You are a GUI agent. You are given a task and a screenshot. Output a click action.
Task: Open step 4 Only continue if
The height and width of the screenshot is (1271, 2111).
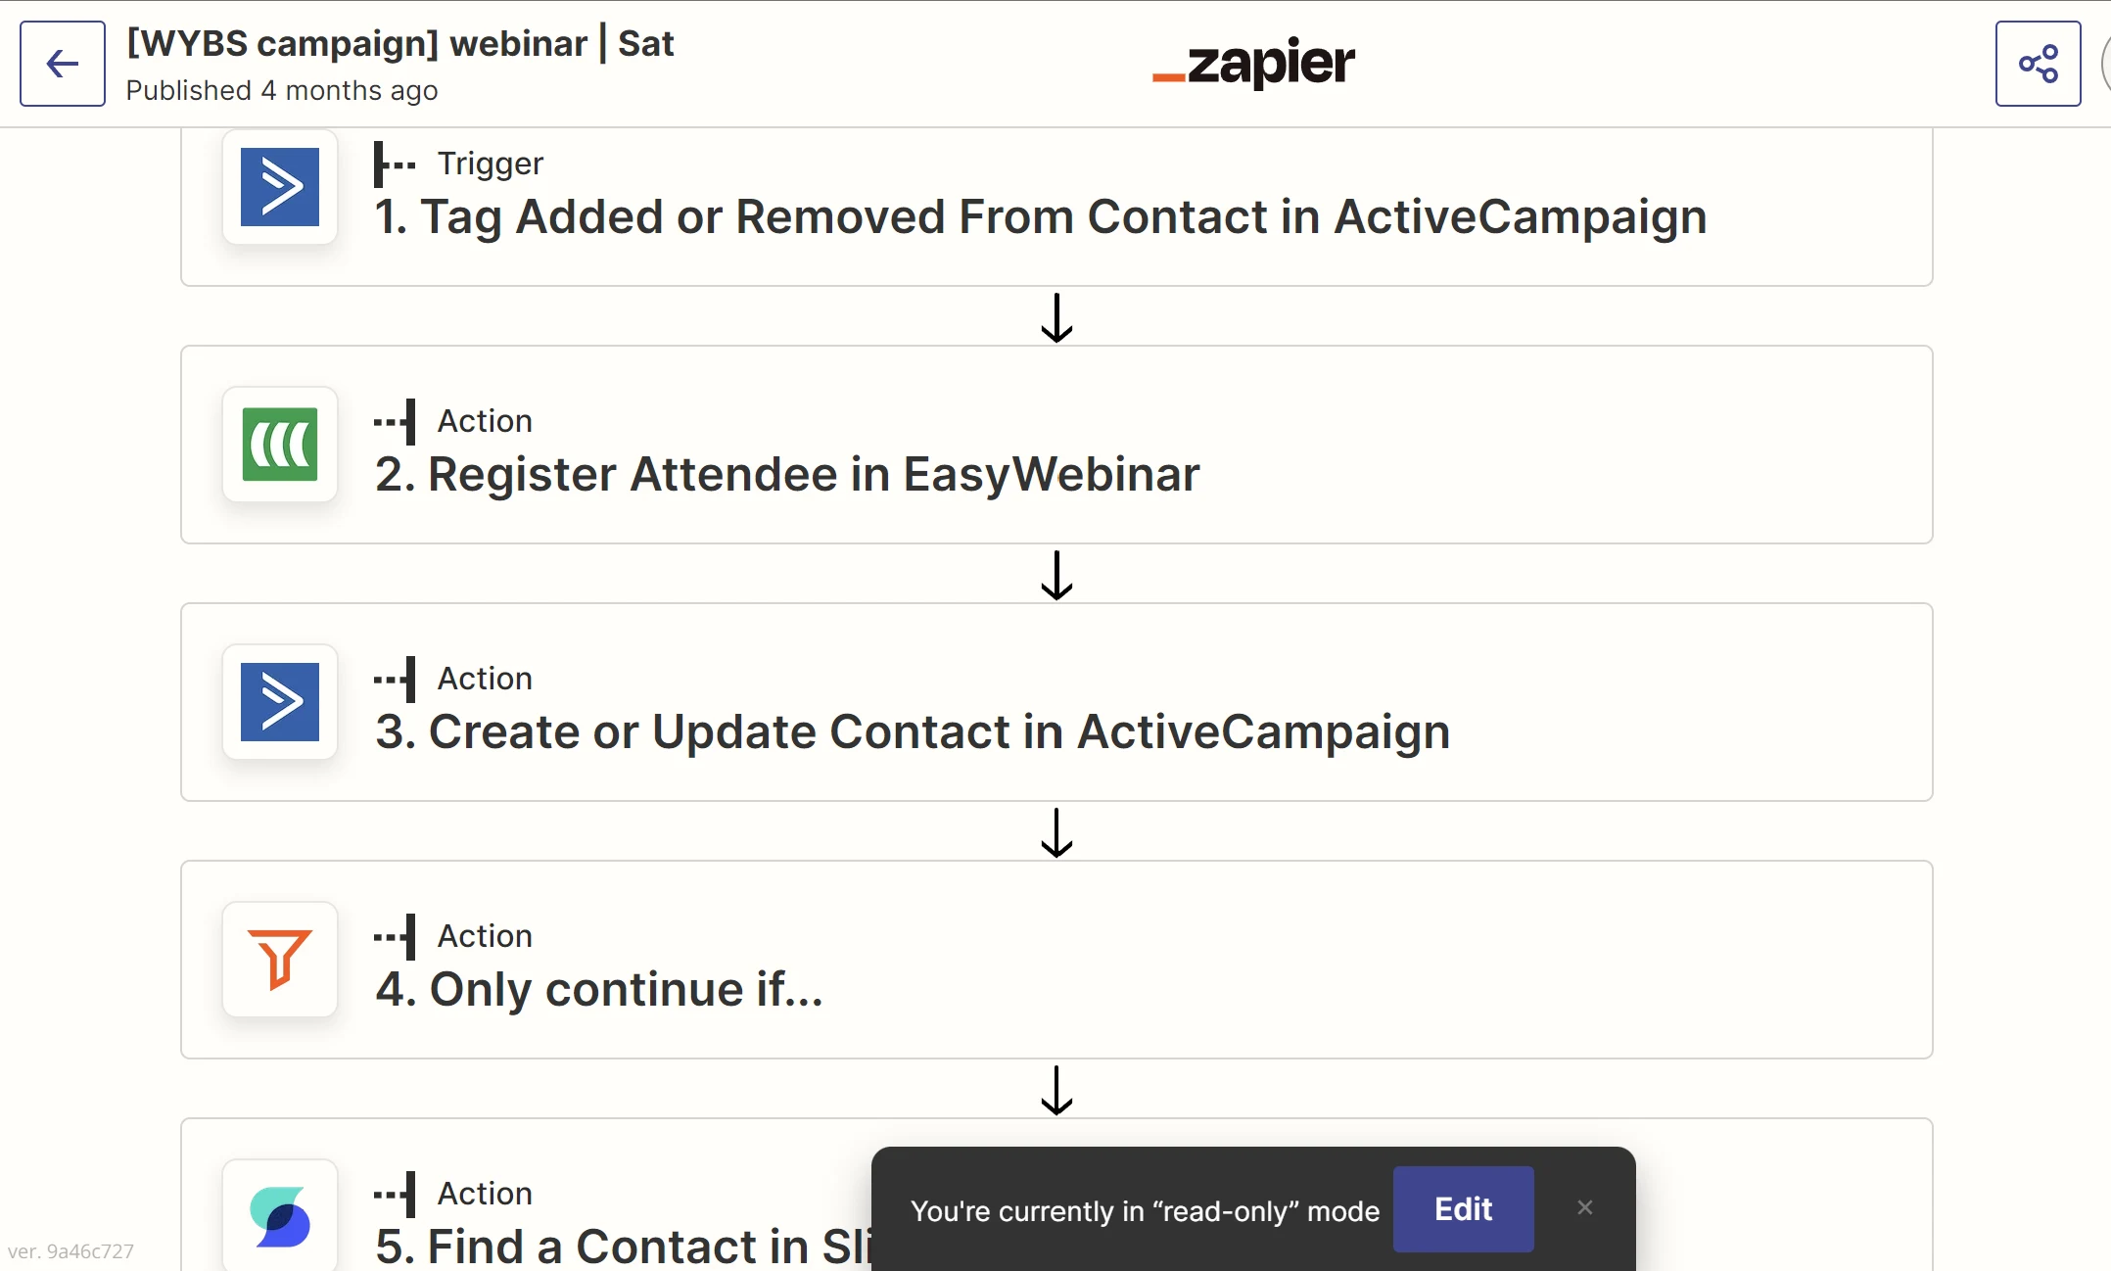(599, 989)
